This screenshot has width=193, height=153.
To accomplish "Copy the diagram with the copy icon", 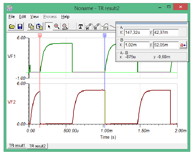I will click(x=31, y=27).
